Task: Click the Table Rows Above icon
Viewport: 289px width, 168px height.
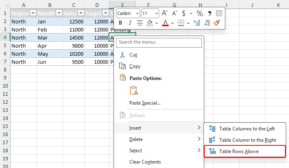Action: pyautogui.click(x=212, y=151)
